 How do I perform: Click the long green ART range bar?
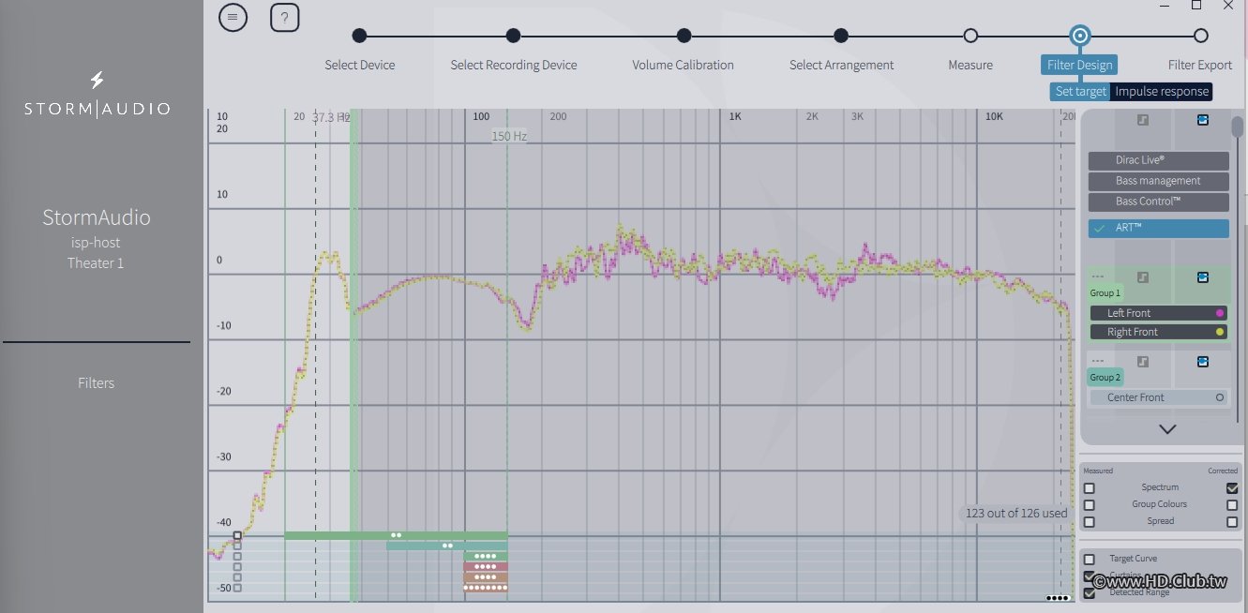(396, 535)
